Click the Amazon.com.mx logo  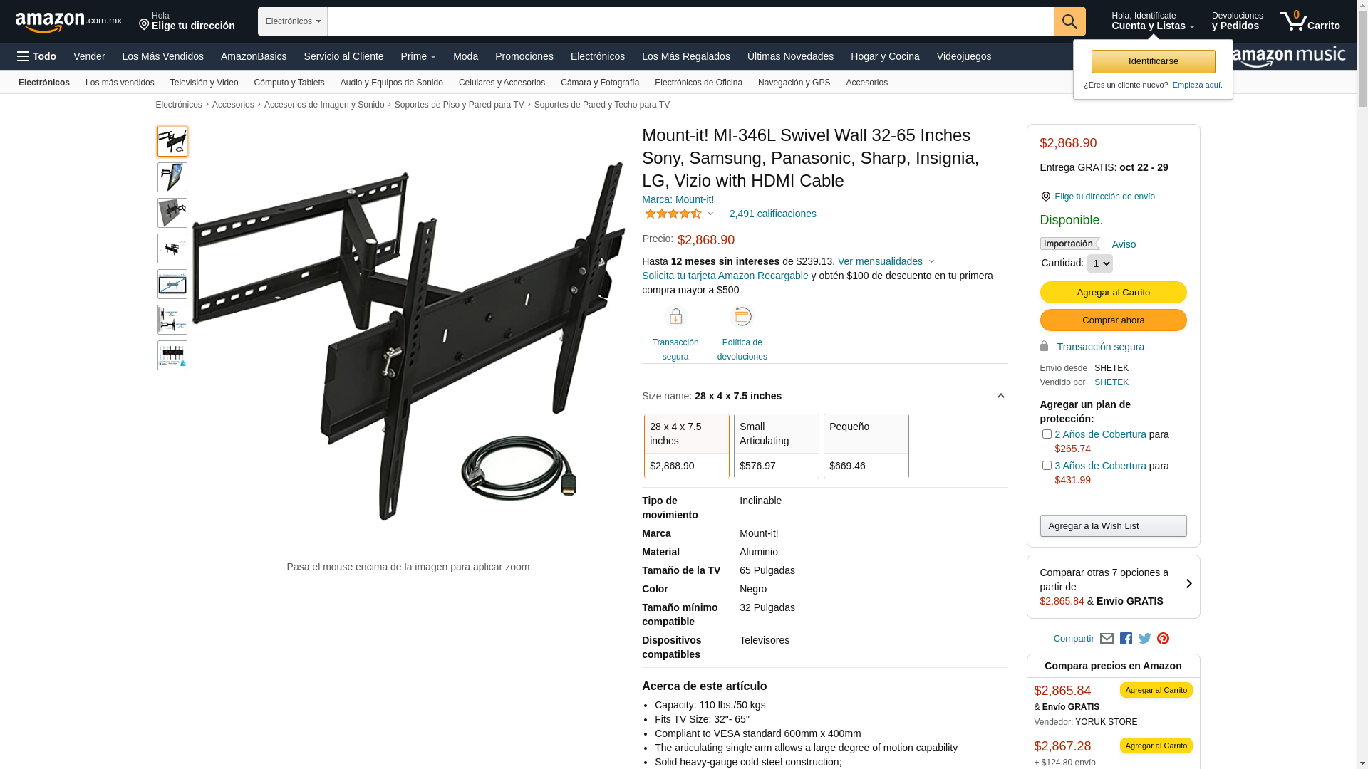[68, 21]
